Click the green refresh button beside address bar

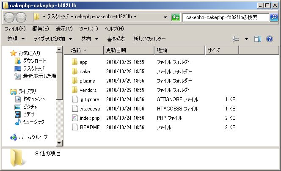pyautogui.click(x=176, y=17)
